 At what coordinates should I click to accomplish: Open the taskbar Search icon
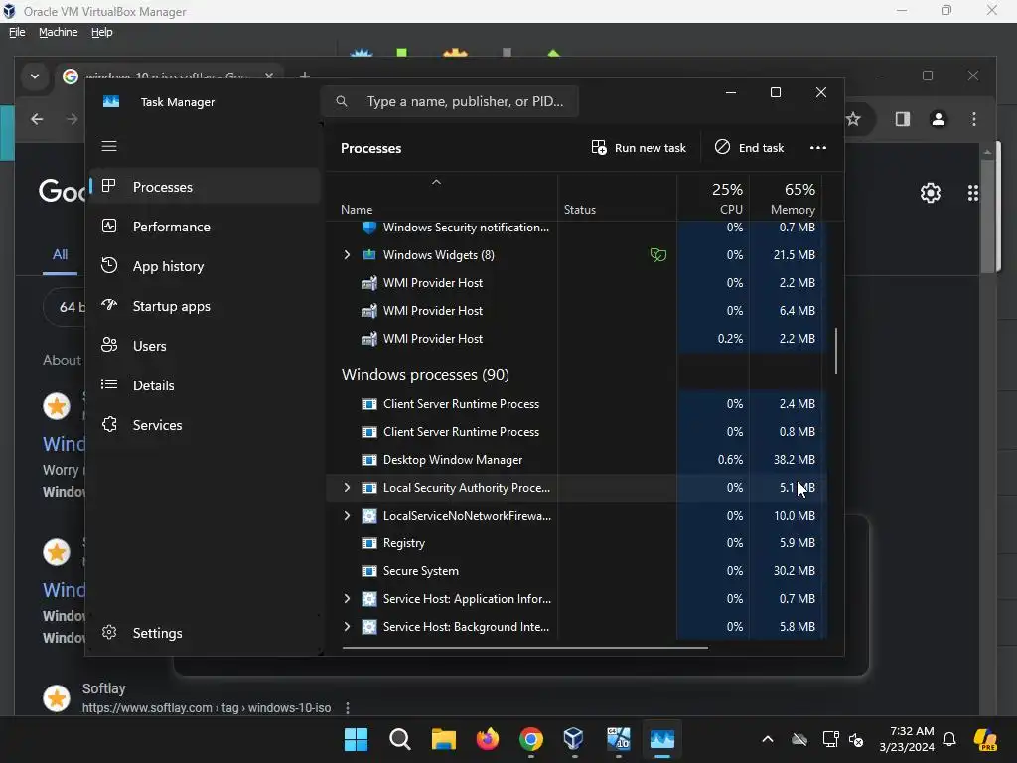coord(399,739)
